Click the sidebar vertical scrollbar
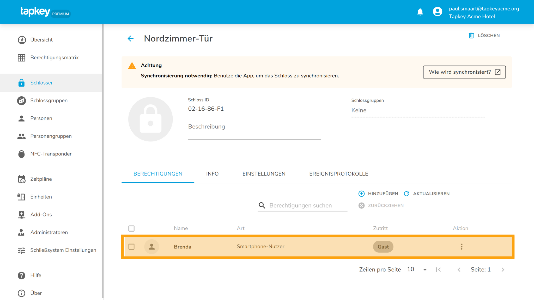The image size is (534, 300). pyautogui.click(x=103, y=161)
